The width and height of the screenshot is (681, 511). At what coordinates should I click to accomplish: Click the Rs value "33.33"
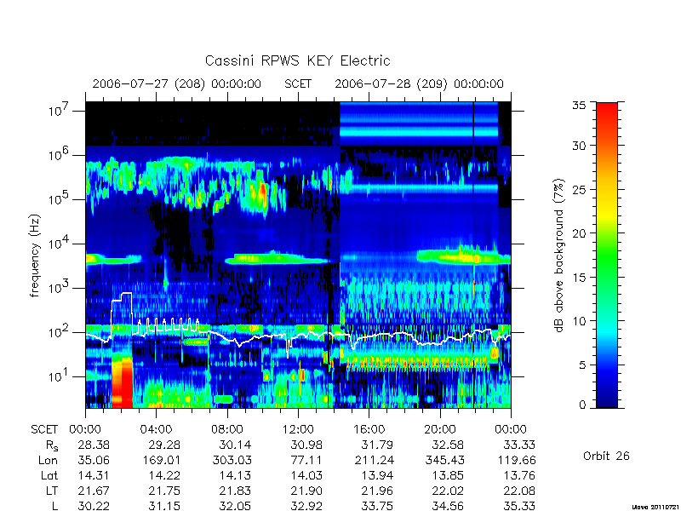point(519,445)
